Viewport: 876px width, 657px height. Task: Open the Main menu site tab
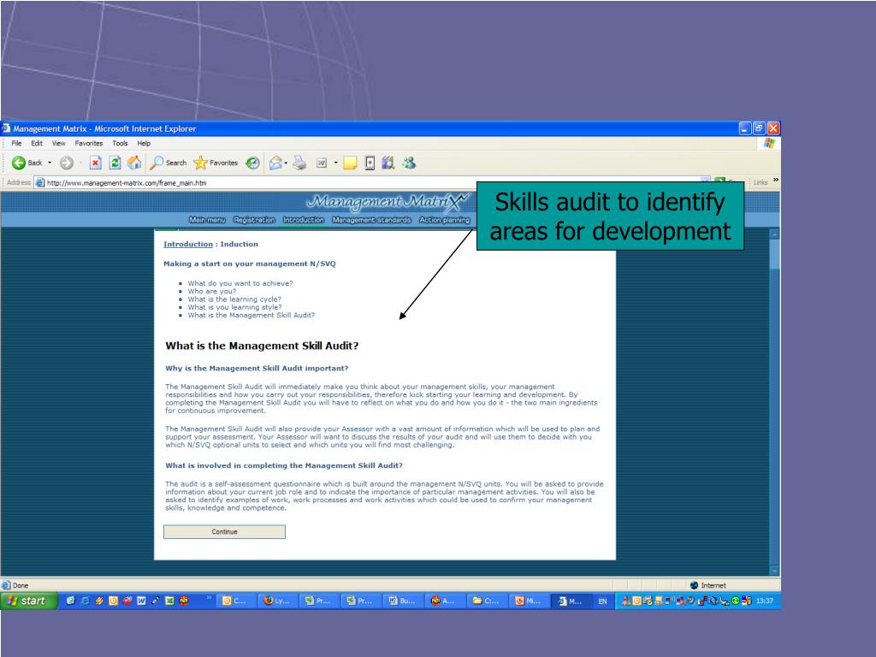(207, 220)
